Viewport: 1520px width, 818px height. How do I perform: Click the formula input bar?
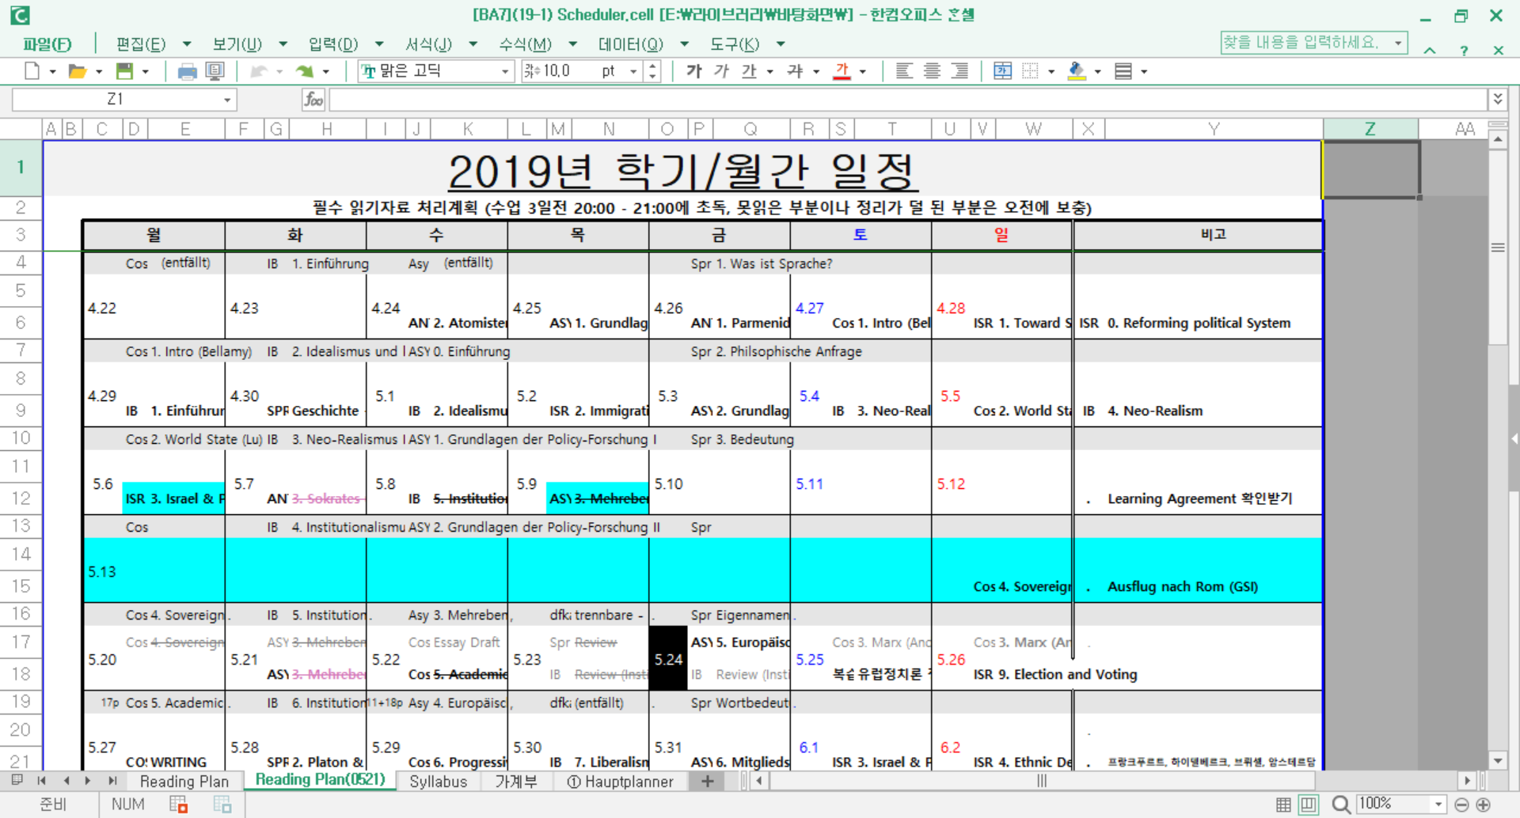[908, 100]
